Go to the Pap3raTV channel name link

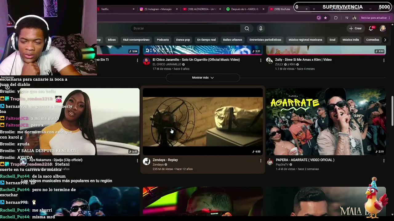[x=282, y=165]
